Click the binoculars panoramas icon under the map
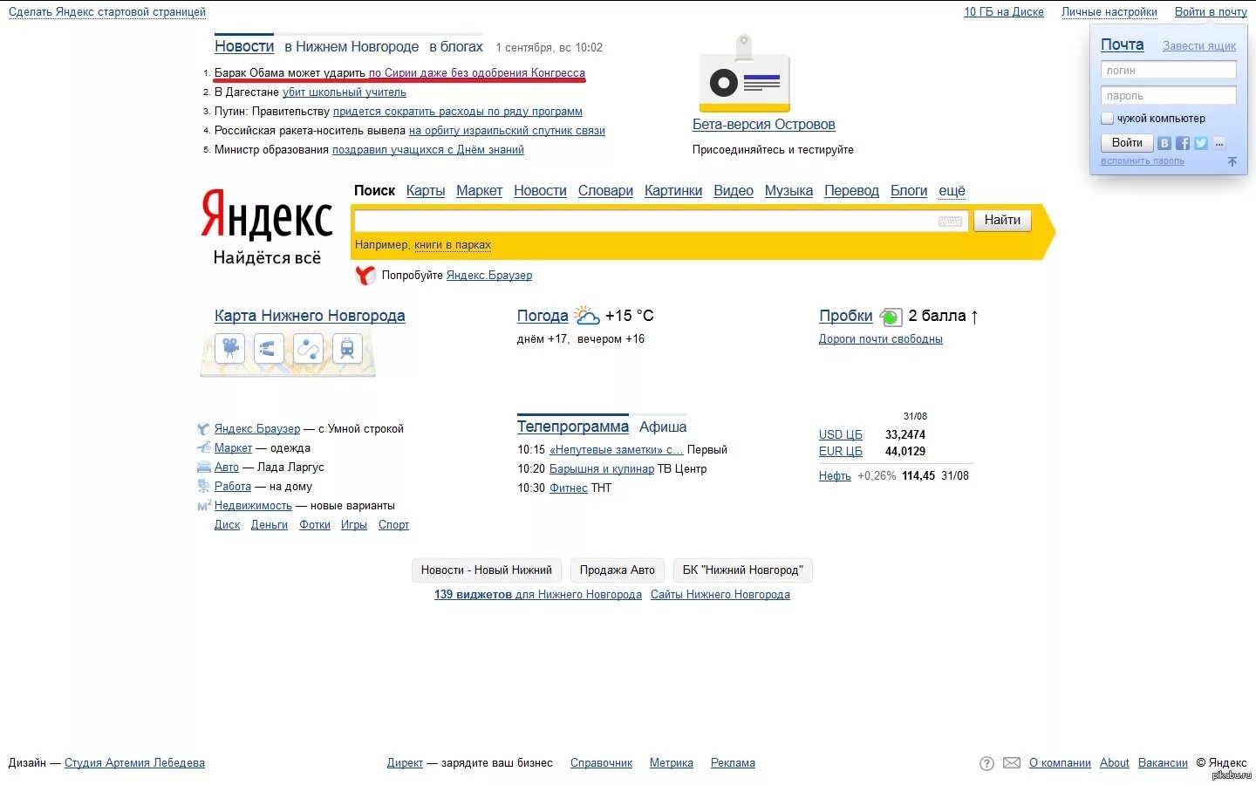 (269, 349)
